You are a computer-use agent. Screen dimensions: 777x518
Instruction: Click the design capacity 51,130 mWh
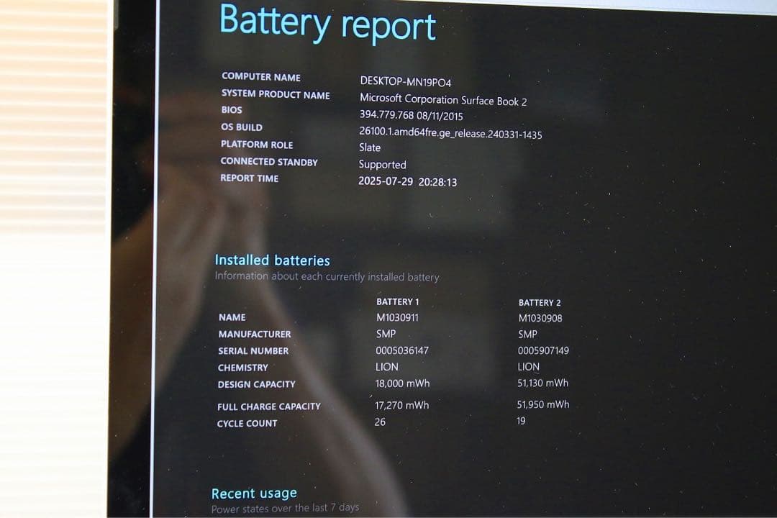tap(540, 383)
